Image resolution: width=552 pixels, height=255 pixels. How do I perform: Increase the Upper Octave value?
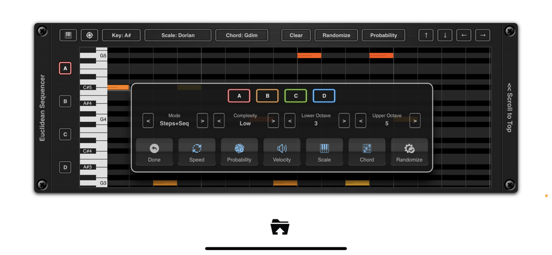click(415, 121)
